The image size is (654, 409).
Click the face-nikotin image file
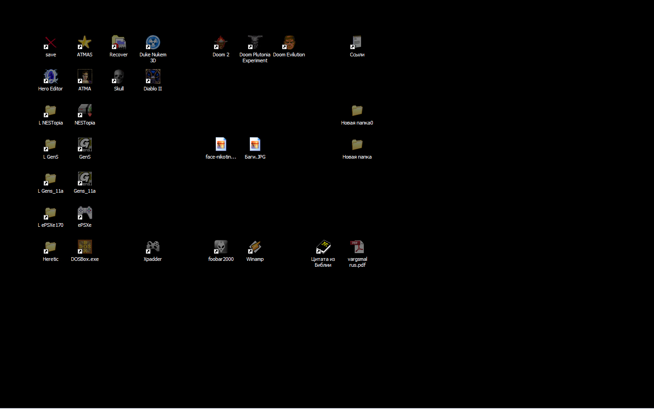[x=221, y=145]
